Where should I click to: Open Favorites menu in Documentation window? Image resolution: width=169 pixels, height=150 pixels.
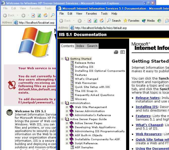(x=91, y=14)
